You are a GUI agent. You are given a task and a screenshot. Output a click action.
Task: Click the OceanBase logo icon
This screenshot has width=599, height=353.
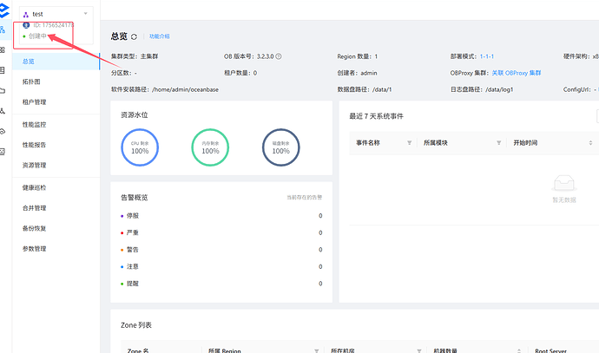(x=6, y=10)
